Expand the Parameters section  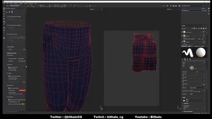(x=186, y=106)
